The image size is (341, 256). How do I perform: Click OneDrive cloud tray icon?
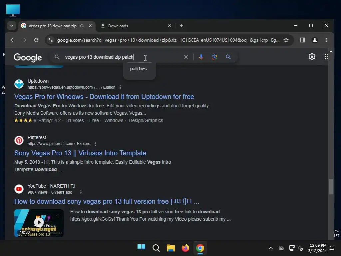click(x=281, y=248)
